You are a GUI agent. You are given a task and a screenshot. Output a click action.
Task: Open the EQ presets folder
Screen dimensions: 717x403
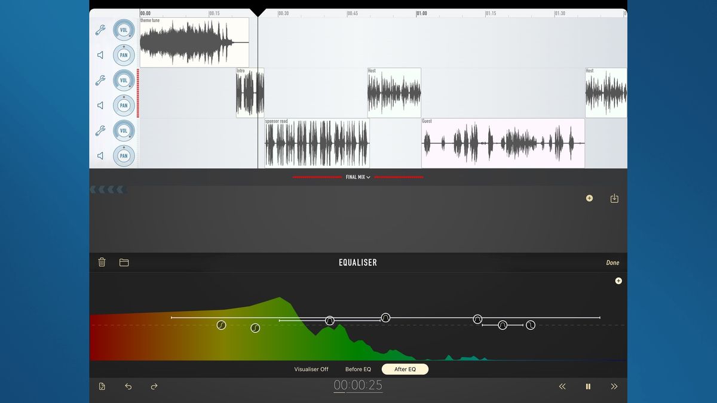pos(124,262)
